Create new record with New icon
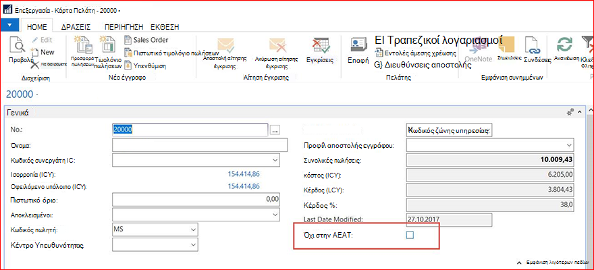The height and width of the screenshot is (270, 594). [x=34, y=52]
